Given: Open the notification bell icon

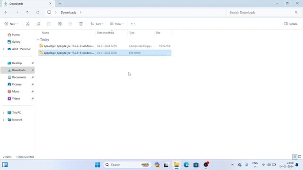Looking at the screenshot, I should pyautogui.click(x=297, y=165).
